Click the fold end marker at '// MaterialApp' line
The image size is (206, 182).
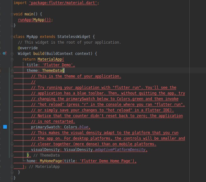pyautogui.click(x=12, y=167)
